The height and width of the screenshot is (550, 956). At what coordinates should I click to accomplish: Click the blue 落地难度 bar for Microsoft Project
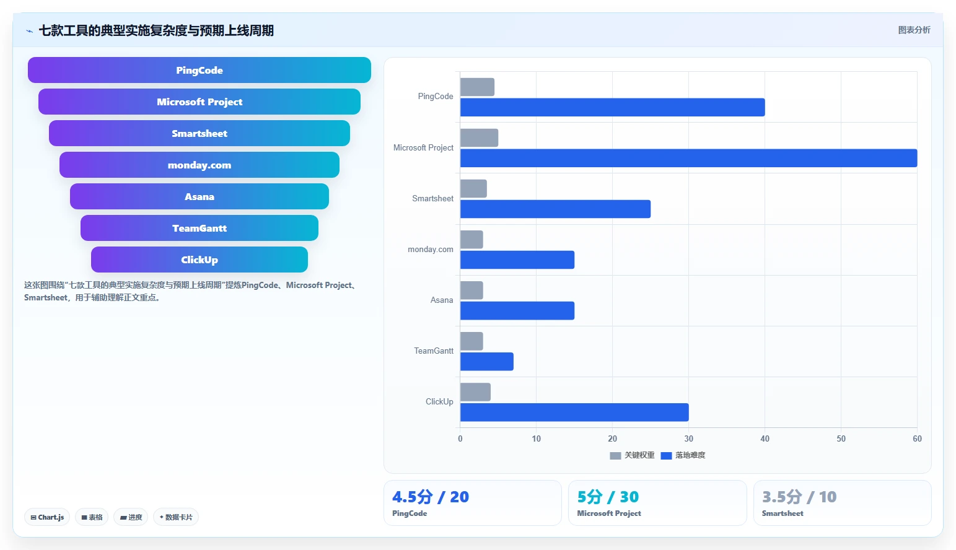pos(689,158)
